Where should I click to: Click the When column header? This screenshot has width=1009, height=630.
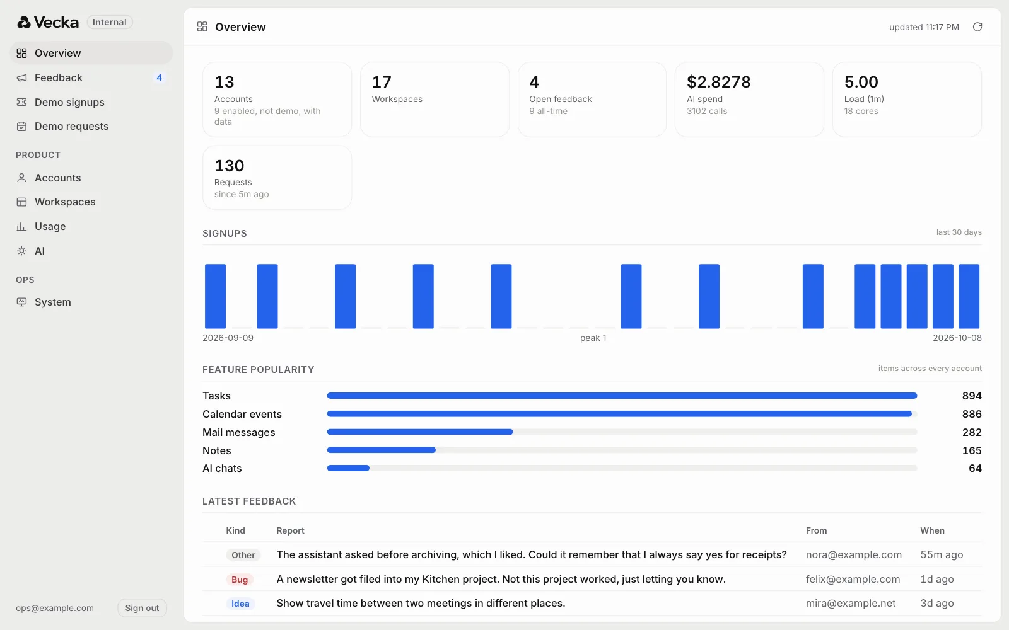pyautogui.click(x=932, y=530)
